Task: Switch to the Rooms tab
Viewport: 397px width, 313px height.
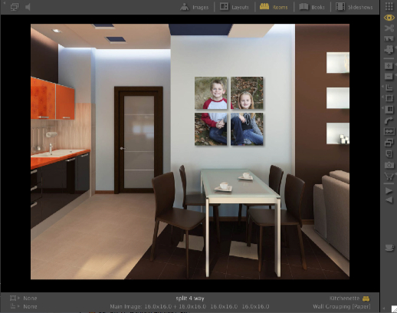Action: (x=274, y=7)
